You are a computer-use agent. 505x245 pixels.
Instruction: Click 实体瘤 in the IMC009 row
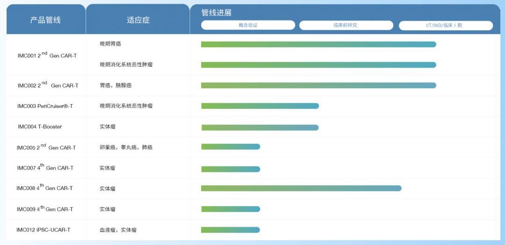[x=108, y=209]
